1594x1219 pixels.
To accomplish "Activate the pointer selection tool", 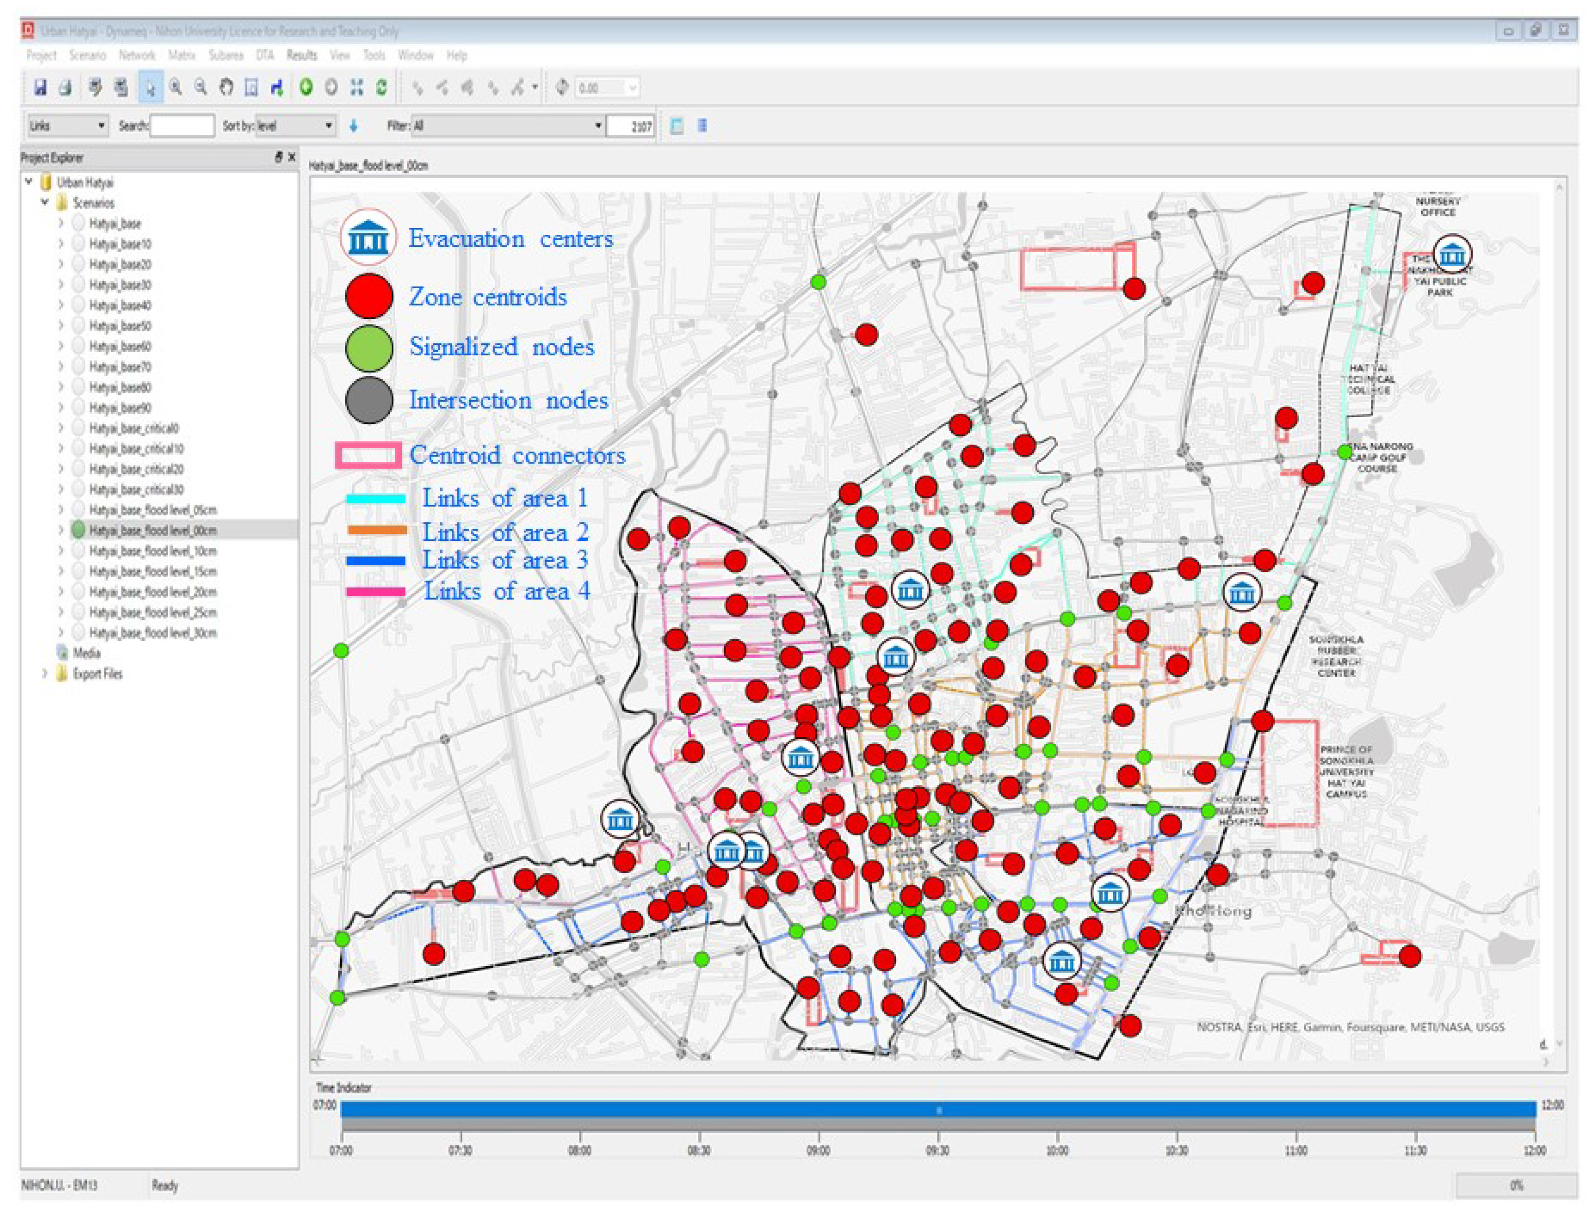I will [x=150, y=88].
